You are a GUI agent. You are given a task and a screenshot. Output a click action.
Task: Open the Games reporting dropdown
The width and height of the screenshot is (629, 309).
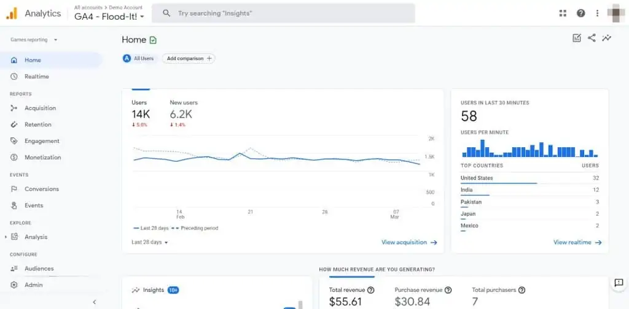[x=34, y=40]
